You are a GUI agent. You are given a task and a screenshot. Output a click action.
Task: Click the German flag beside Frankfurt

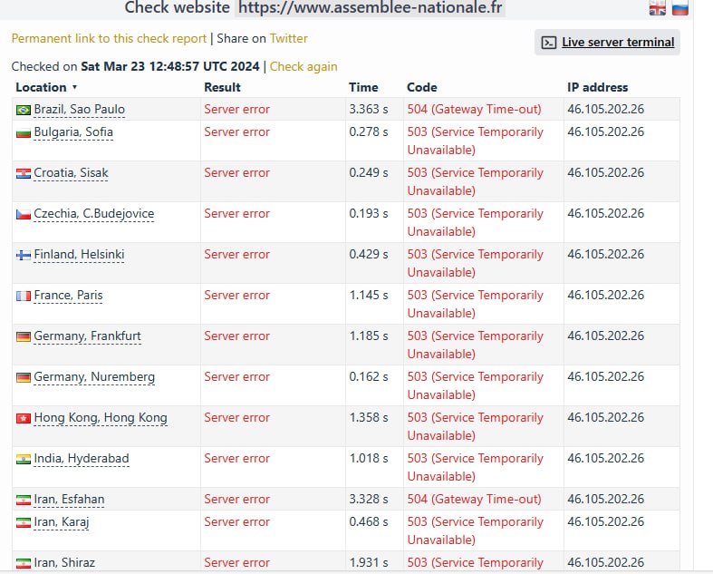click(24, 336)
